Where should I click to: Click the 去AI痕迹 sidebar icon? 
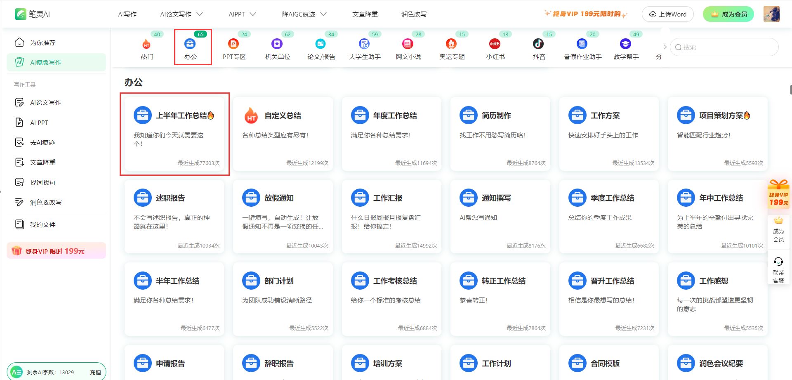pyautogui.click(x=19, y=142)
